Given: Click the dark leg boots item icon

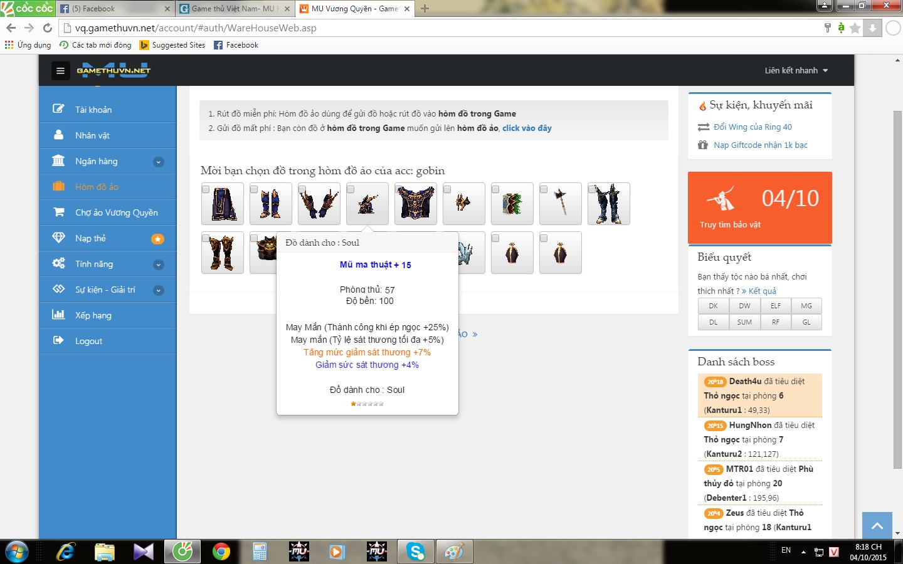Looking at the screenshot, I should tap(609, 204).
